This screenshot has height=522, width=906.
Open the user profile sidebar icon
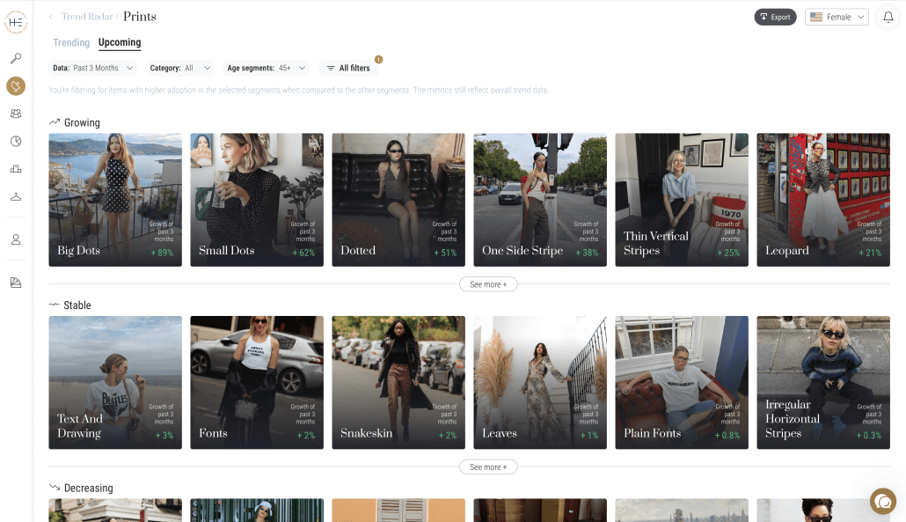click(16, 239)
